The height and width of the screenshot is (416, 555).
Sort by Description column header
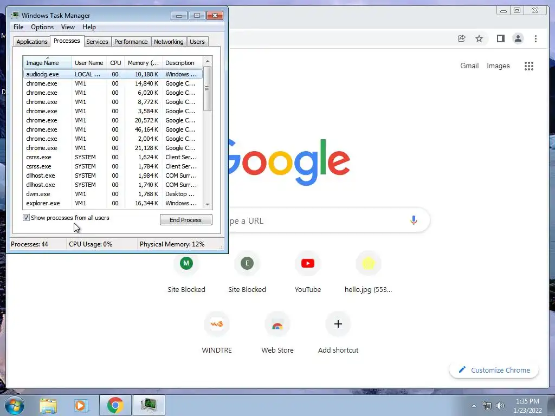183,63
